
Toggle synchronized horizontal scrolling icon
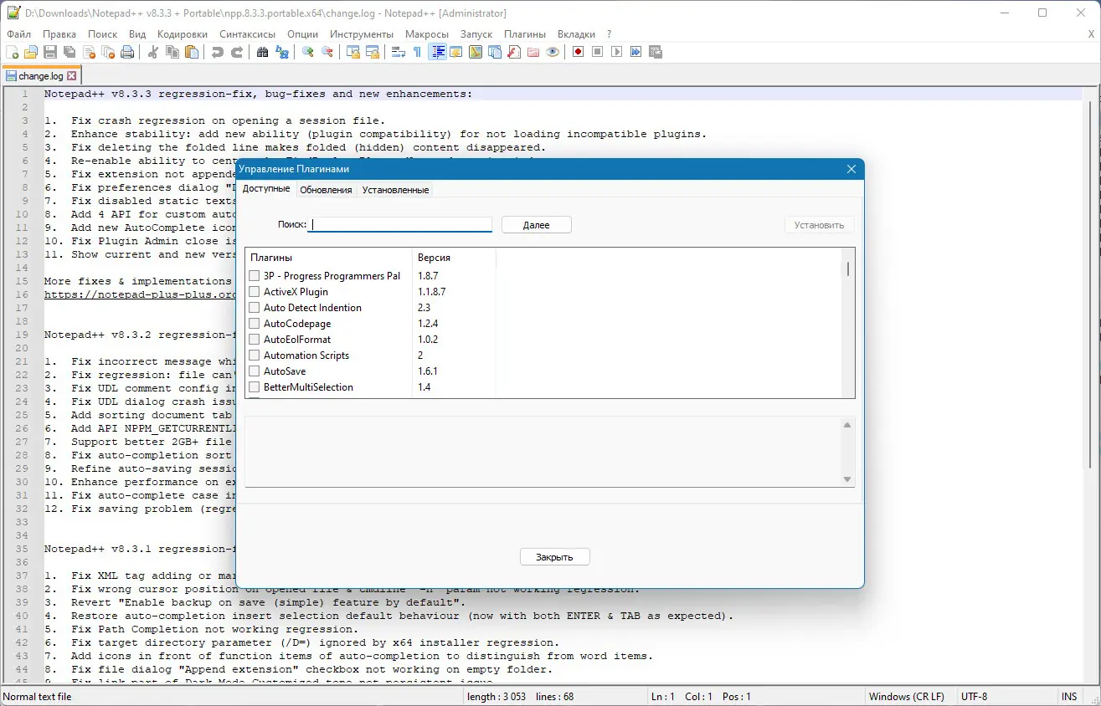coord(373,52)
